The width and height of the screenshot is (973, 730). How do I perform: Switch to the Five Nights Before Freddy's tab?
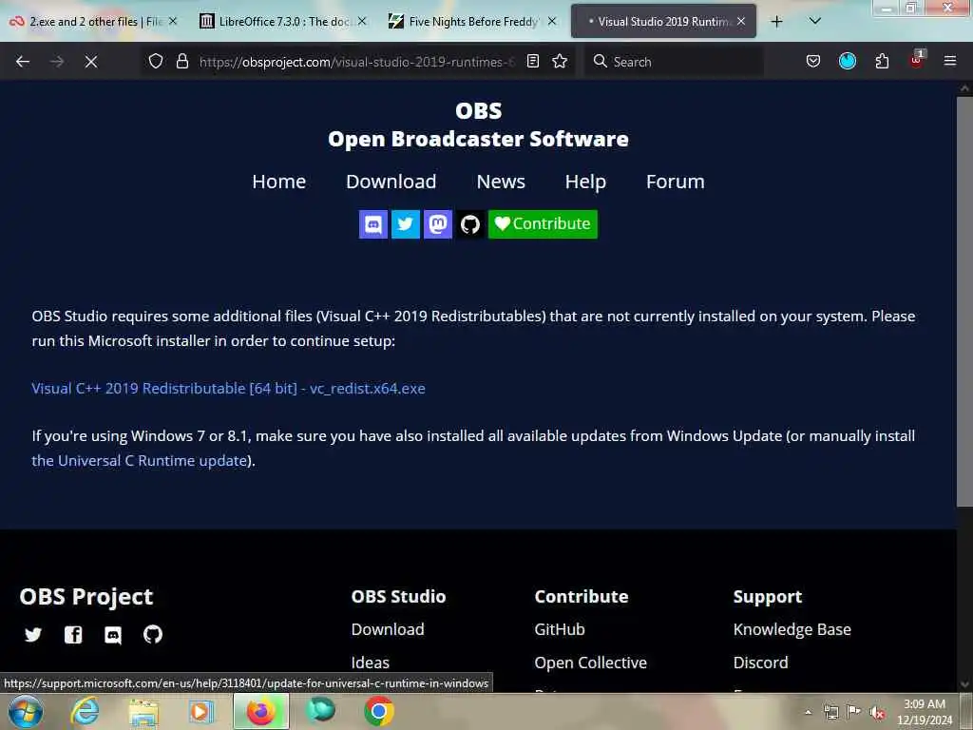(x=471, y=22)
